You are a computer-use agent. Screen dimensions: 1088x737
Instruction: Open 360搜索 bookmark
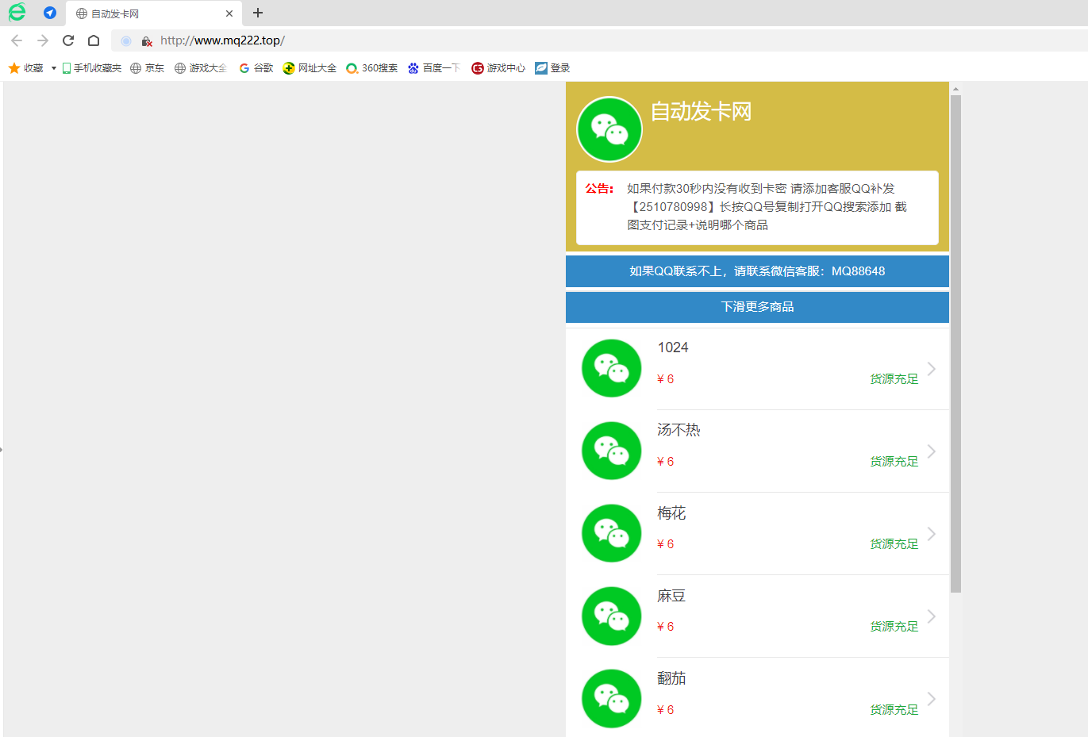coord(372,68)
